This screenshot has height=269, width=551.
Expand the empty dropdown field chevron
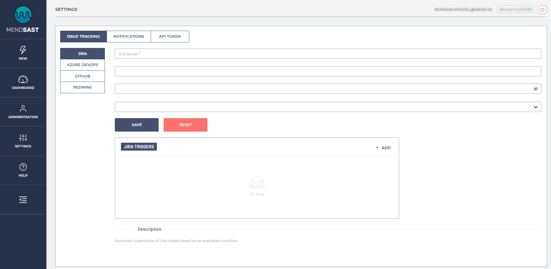(x=536, y=107)
